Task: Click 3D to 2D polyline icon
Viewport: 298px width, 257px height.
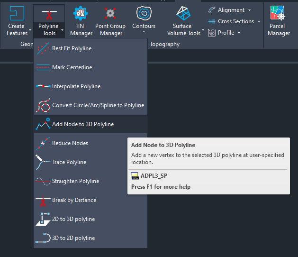Action: [43, 238]
